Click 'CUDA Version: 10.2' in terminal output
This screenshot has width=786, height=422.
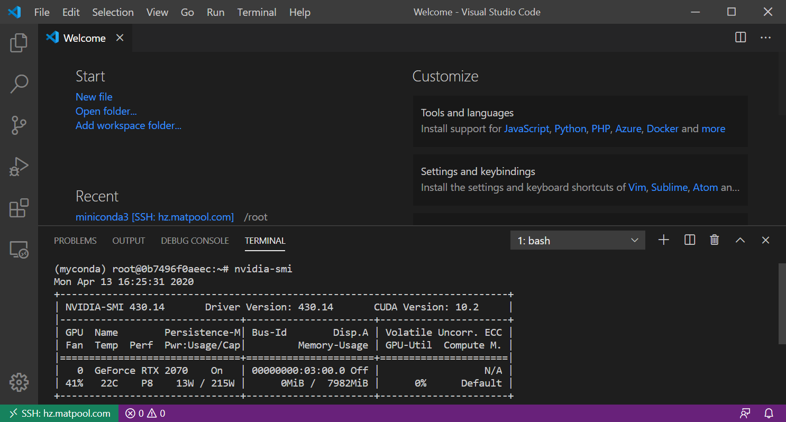(x=426, y=307)
